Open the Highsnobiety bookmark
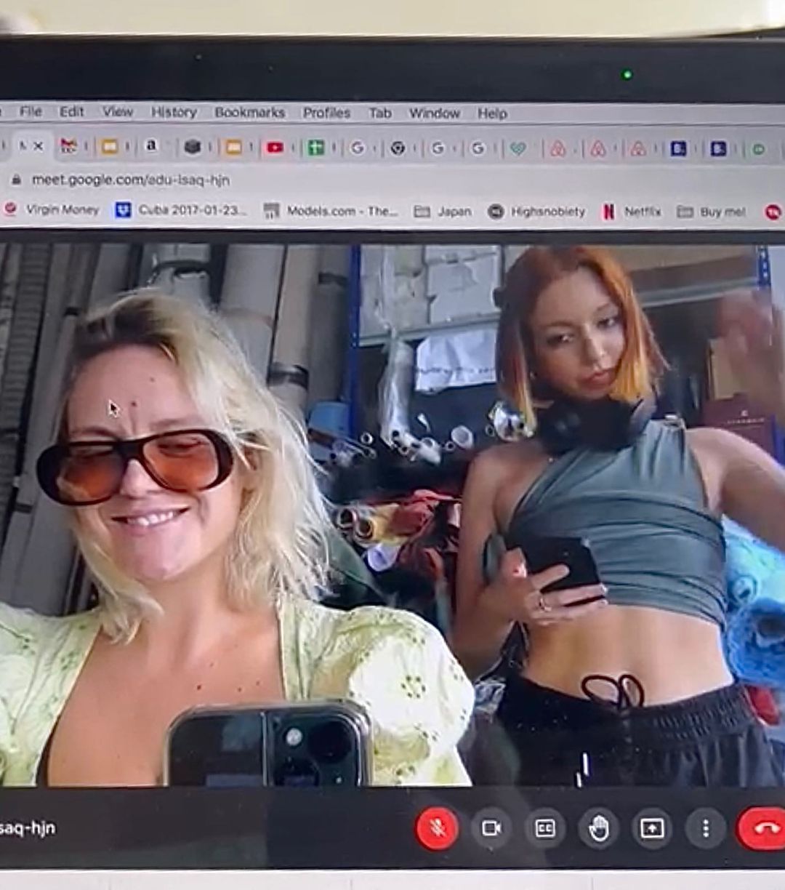The height and width of the screenshot is (890, 785). (x=536, y=212)
